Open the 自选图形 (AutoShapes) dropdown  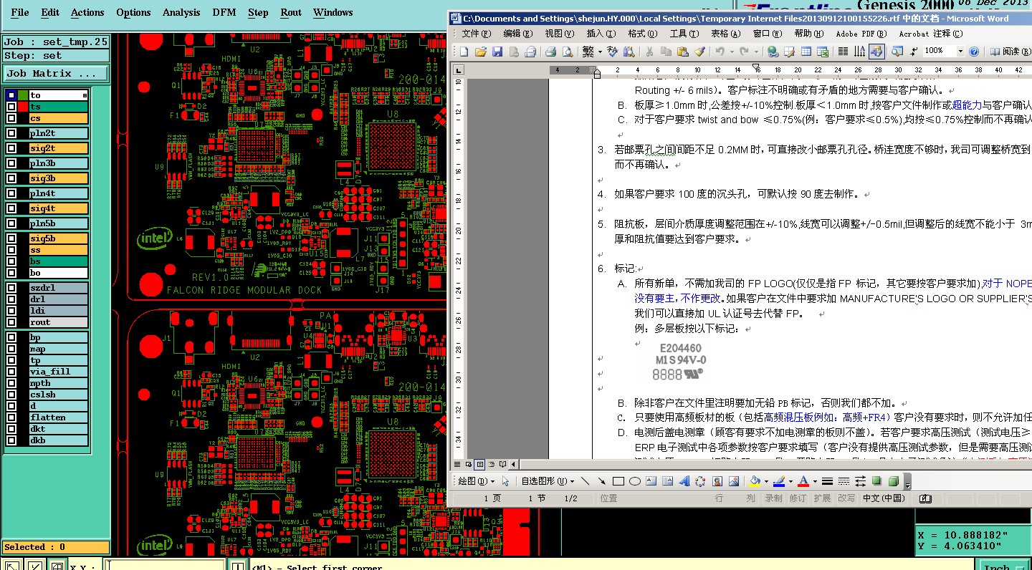tap(548, 481)
